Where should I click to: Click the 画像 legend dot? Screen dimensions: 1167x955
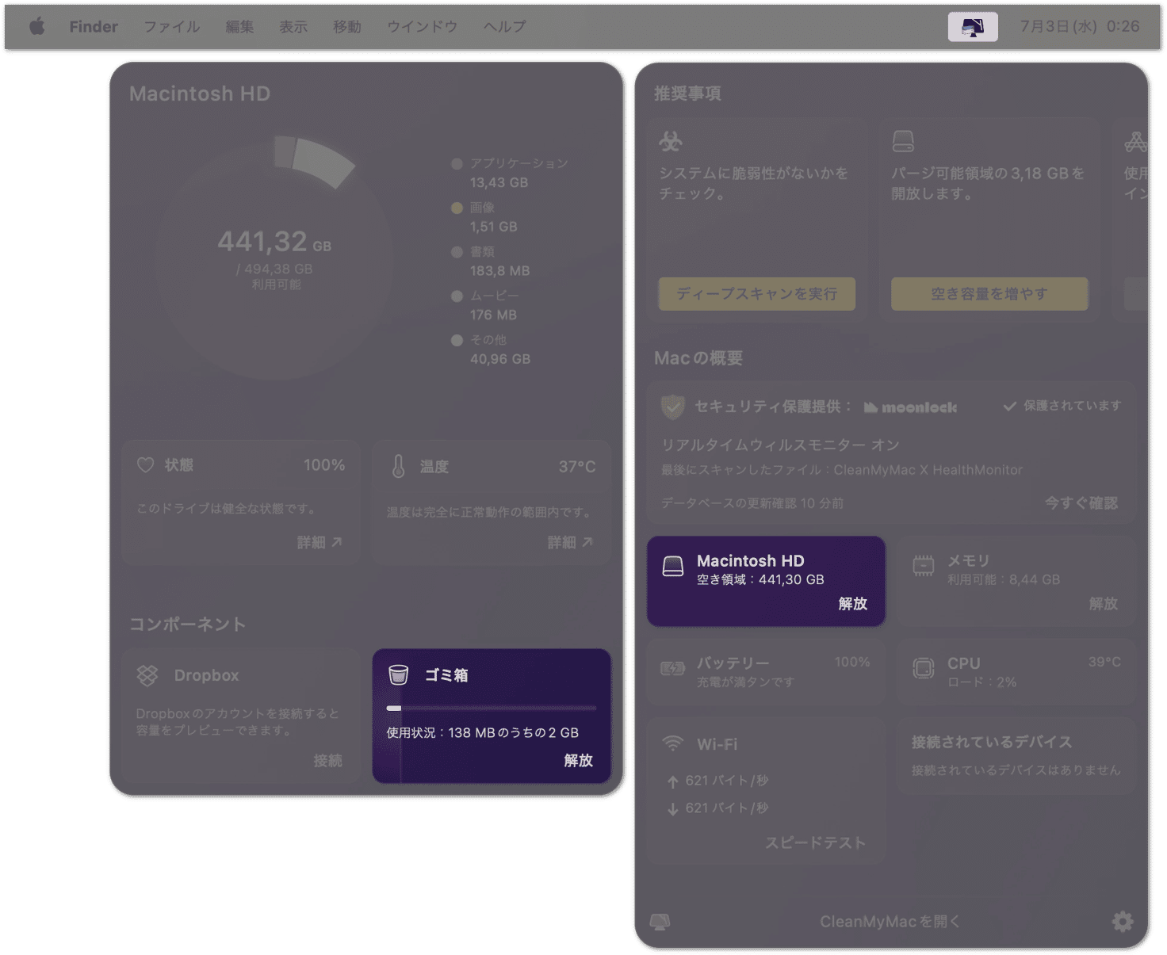pos(457,208)
